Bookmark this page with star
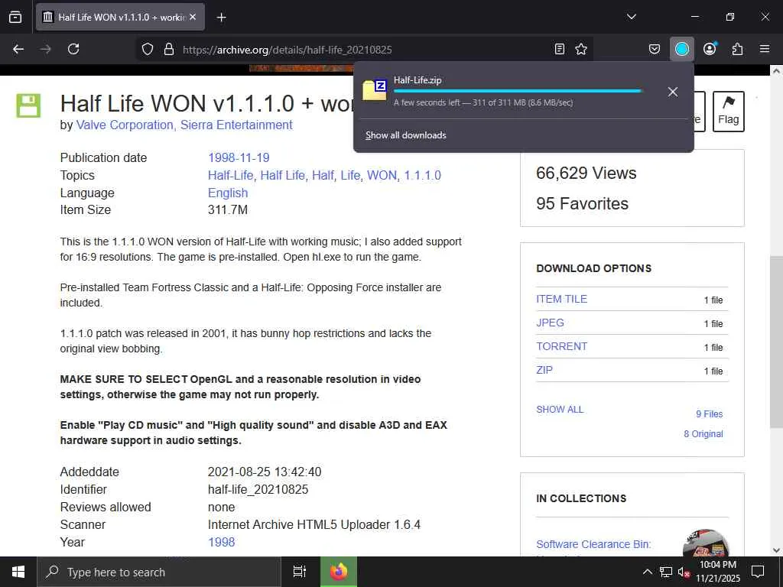The height and width of the screenshot is (587, 783). point(581,49)
